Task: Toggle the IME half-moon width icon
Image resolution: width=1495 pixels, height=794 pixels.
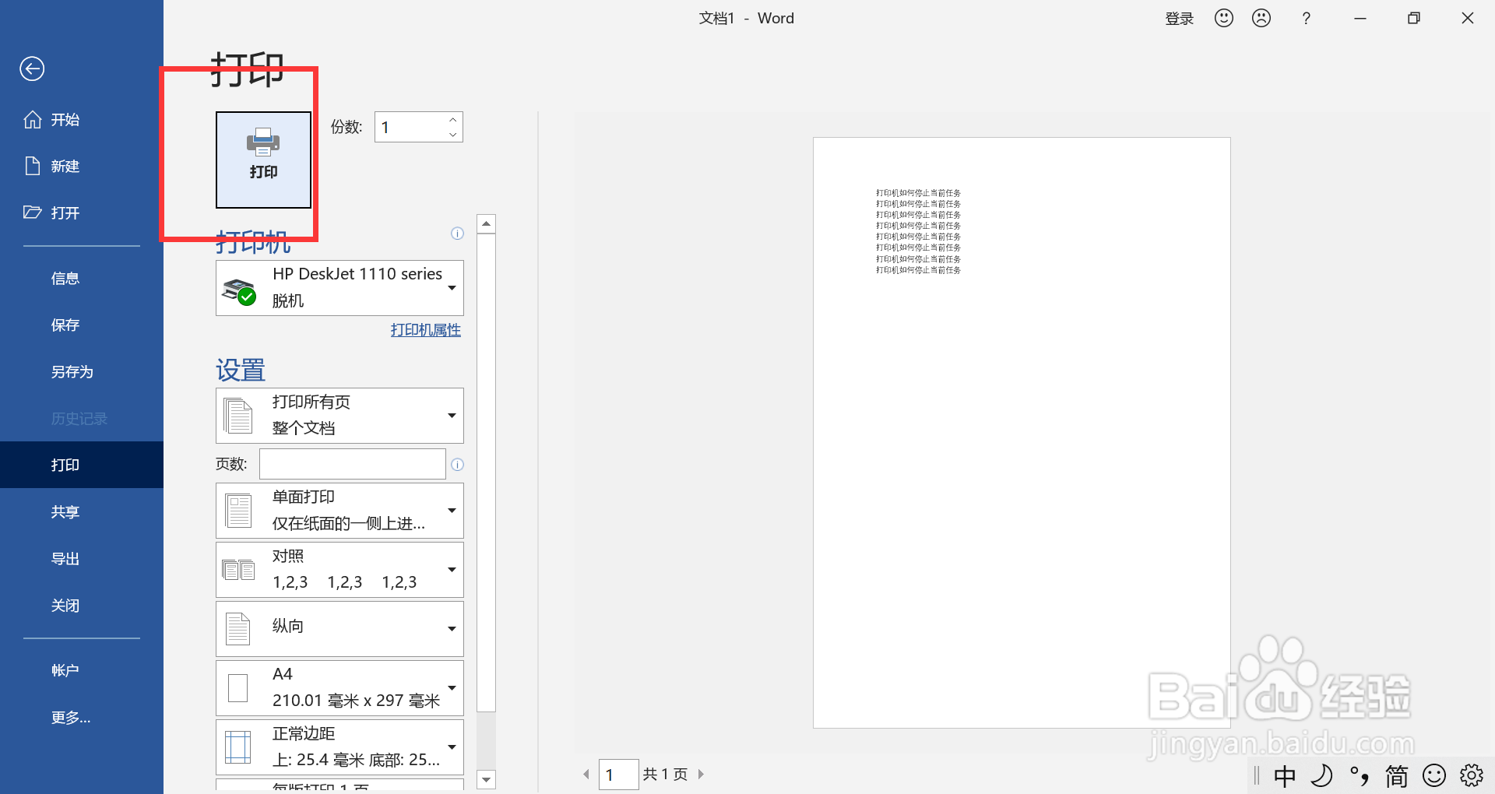Action: pyautogui.click(x=1322, y=776)
